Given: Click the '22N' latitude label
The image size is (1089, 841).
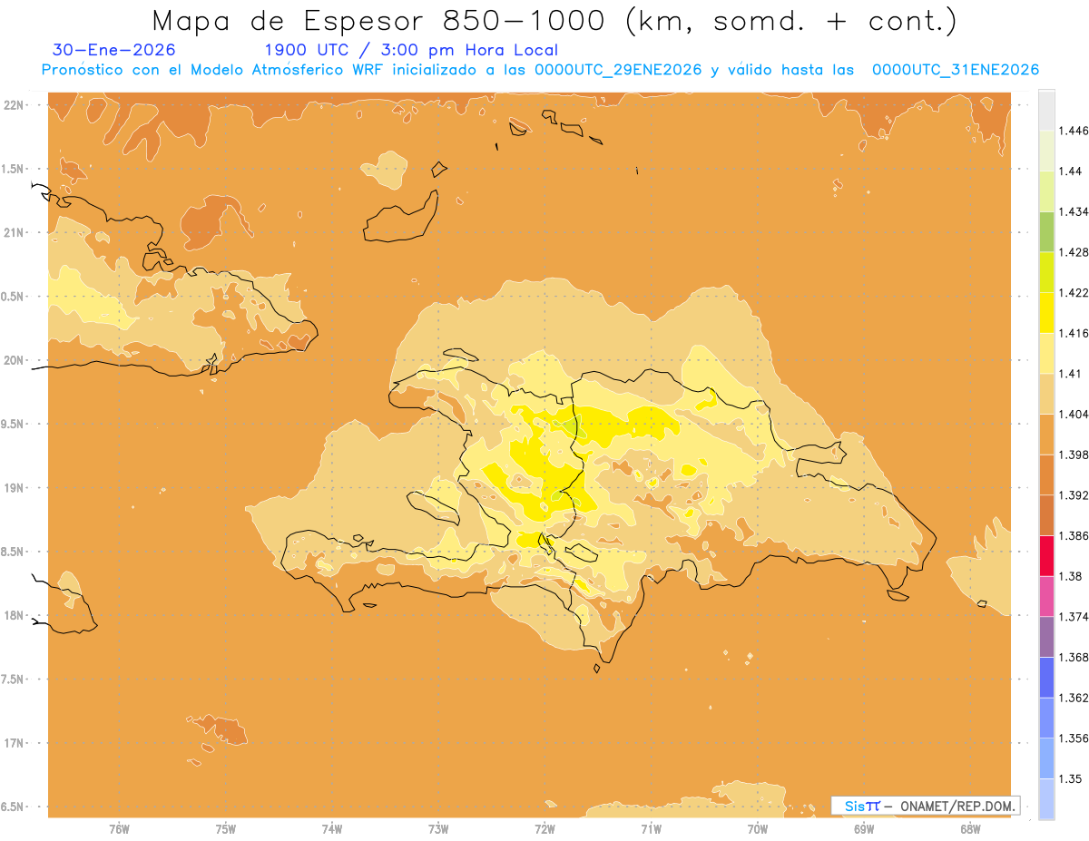Looking at the screenshot, I should click(x=14, y=105).
